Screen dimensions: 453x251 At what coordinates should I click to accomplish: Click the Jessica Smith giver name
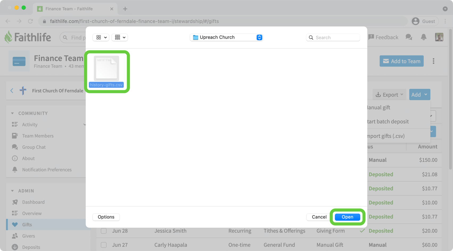pos(170,231)
